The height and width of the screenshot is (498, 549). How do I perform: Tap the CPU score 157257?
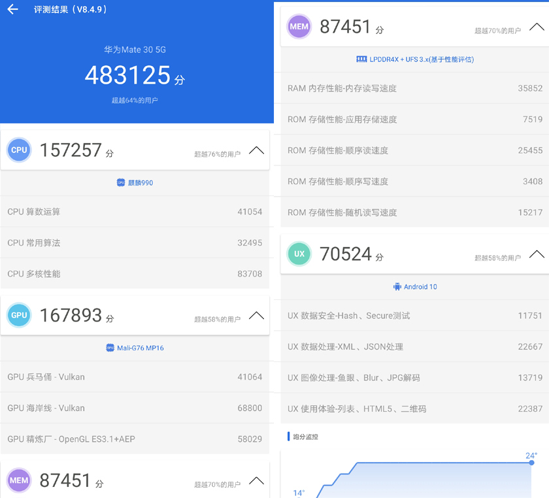click(x=71, y=150)
